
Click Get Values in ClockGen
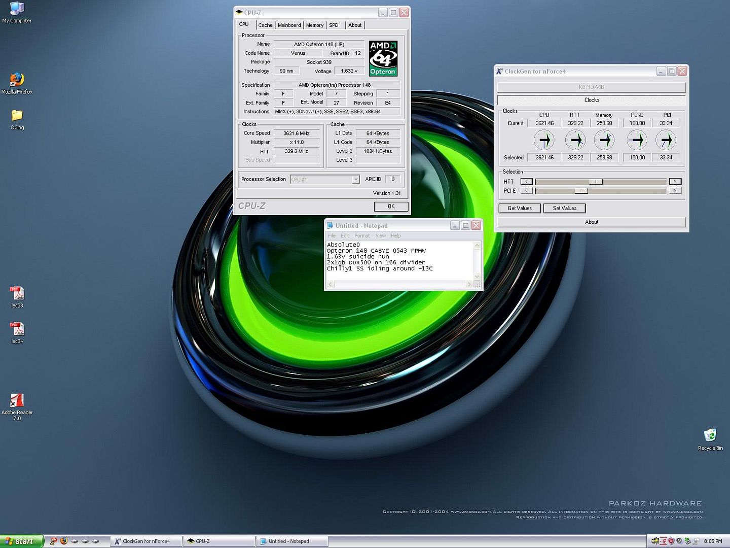(520, 208)
